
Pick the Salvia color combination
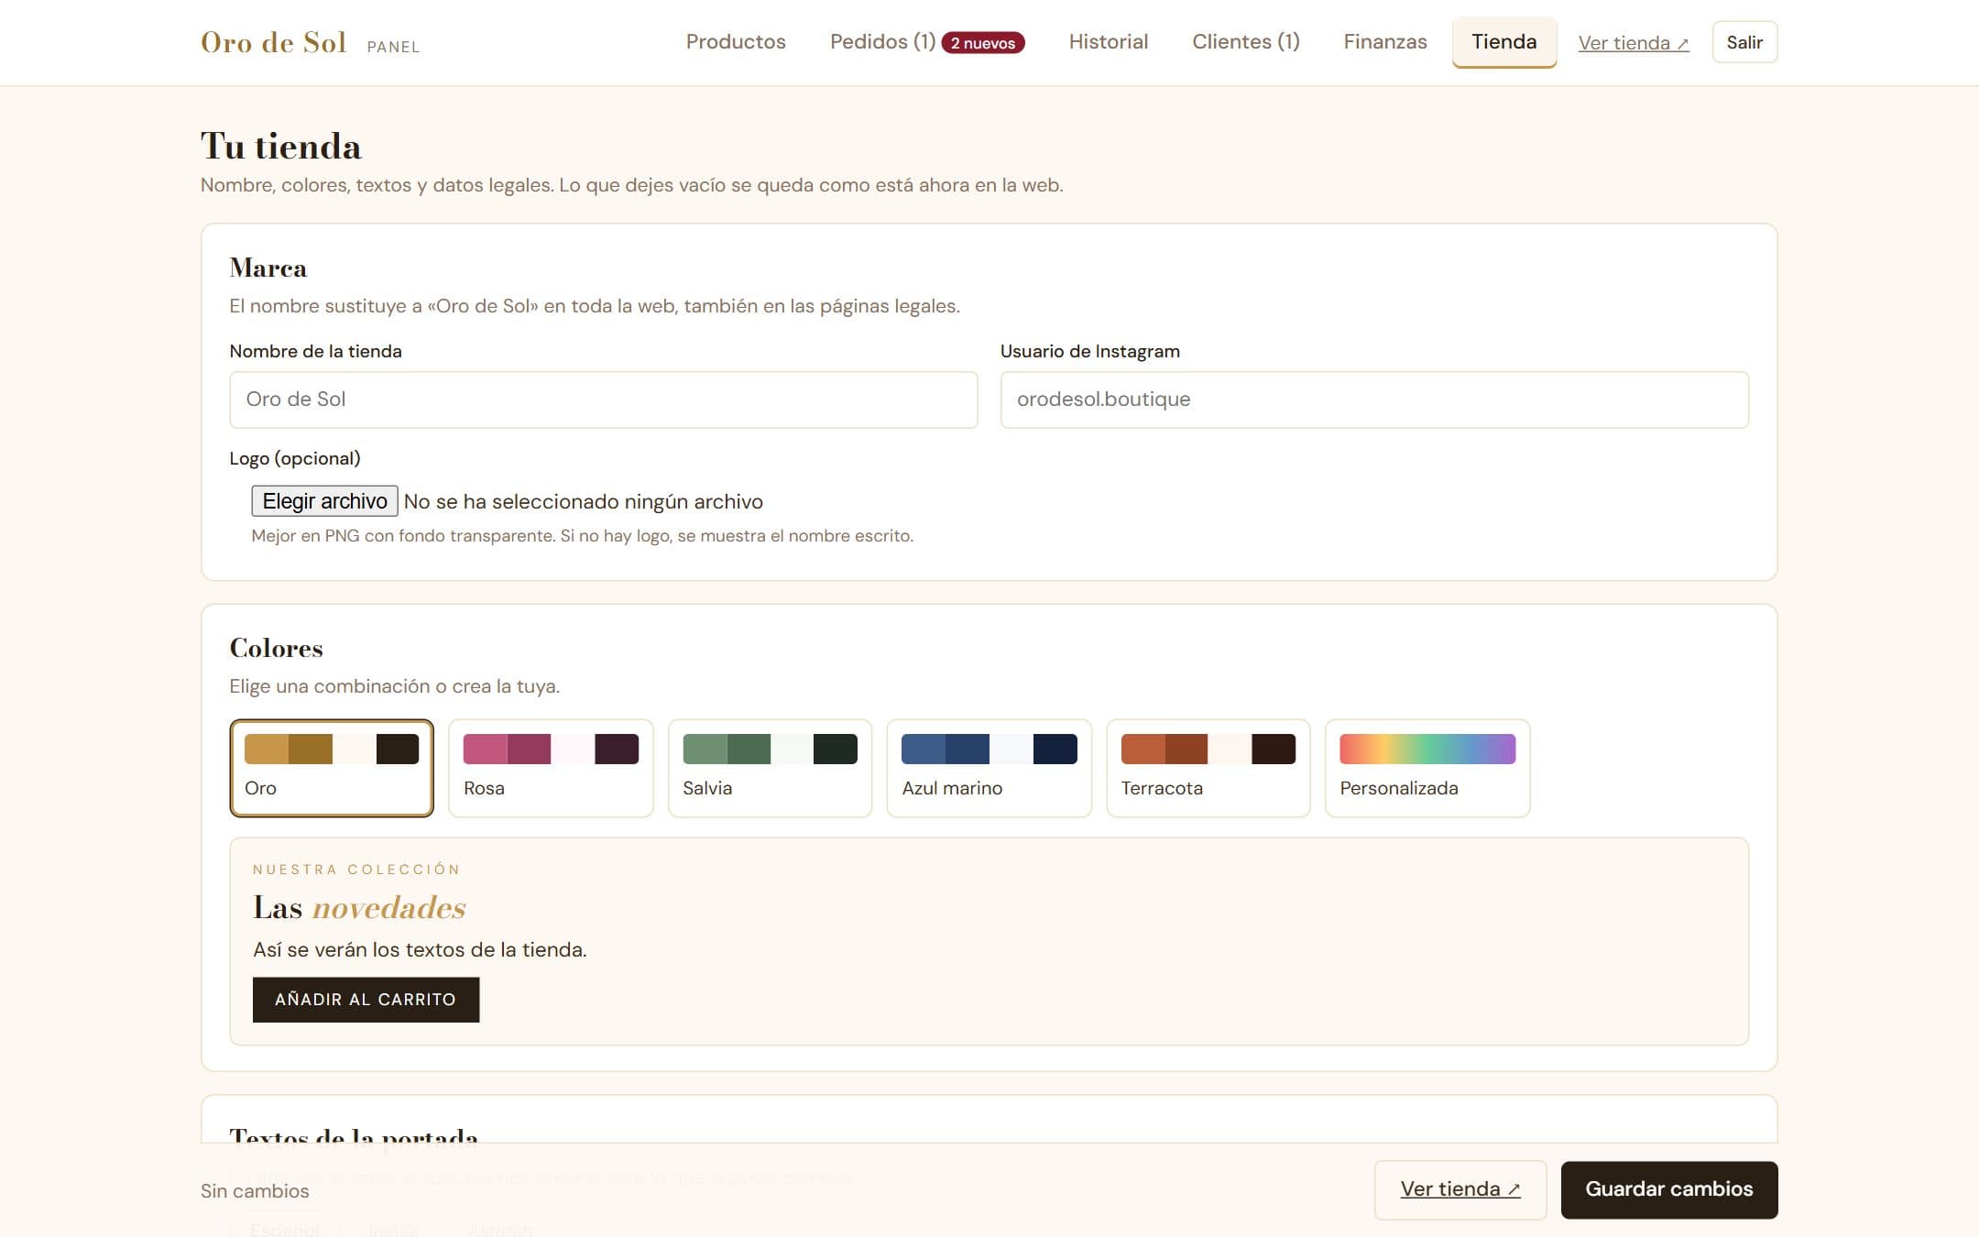click(x=770, y=768)
